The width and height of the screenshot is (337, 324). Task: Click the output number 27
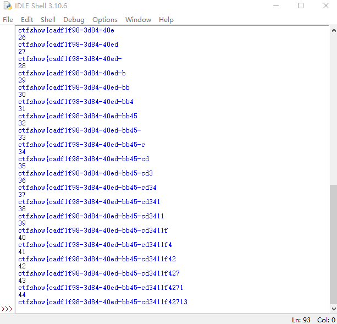(22, 52)
